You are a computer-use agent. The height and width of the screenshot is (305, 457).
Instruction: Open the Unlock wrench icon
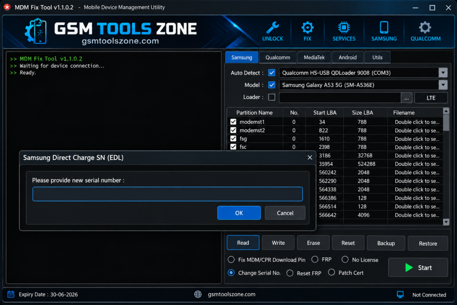click(273, 28)
